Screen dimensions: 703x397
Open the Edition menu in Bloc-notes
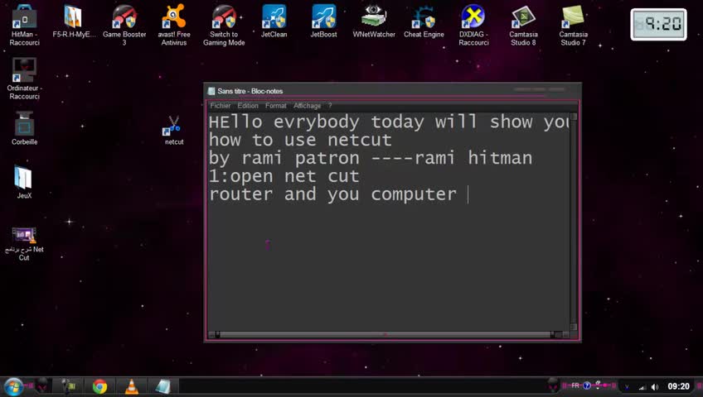[x=248, y=106]
